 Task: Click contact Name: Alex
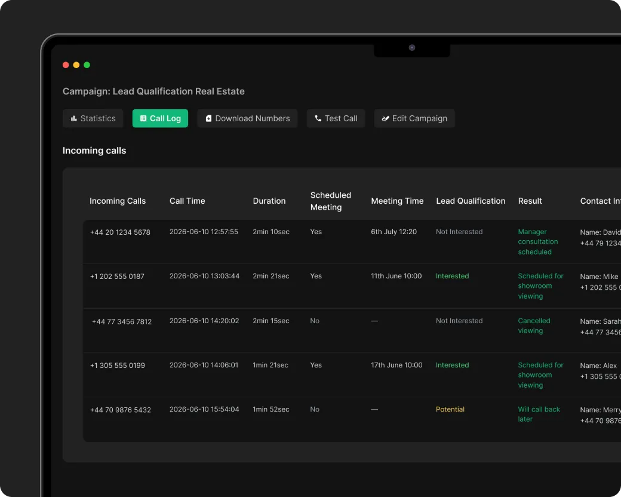click(x=598, y=366)
